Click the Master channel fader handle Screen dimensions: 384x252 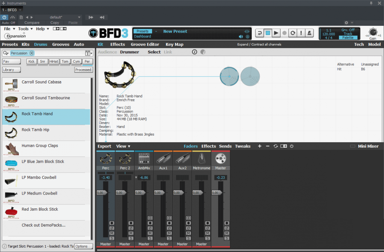pyautogui.click(x=218, y=193)
